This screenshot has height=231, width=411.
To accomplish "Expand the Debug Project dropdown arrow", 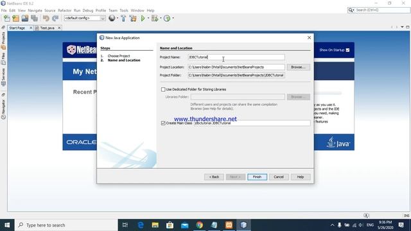I will [x=161, y=18].
